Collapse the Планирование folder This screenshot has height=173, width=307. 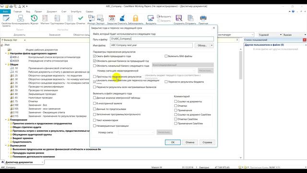coord(6,120)
